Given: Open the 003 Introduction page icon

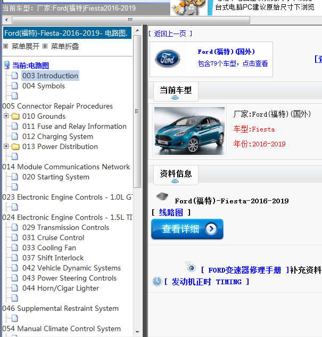Looking at the screenshot, I should coord(14,76).
